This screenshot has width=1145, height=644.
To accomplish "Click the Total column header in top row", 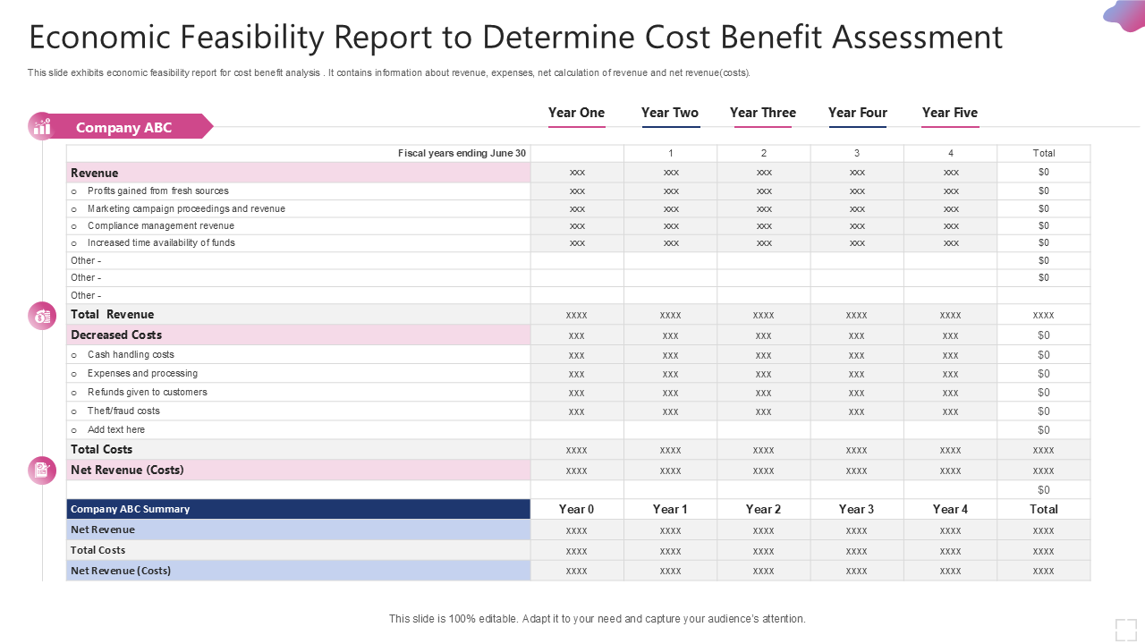I will coord(1044,153).
